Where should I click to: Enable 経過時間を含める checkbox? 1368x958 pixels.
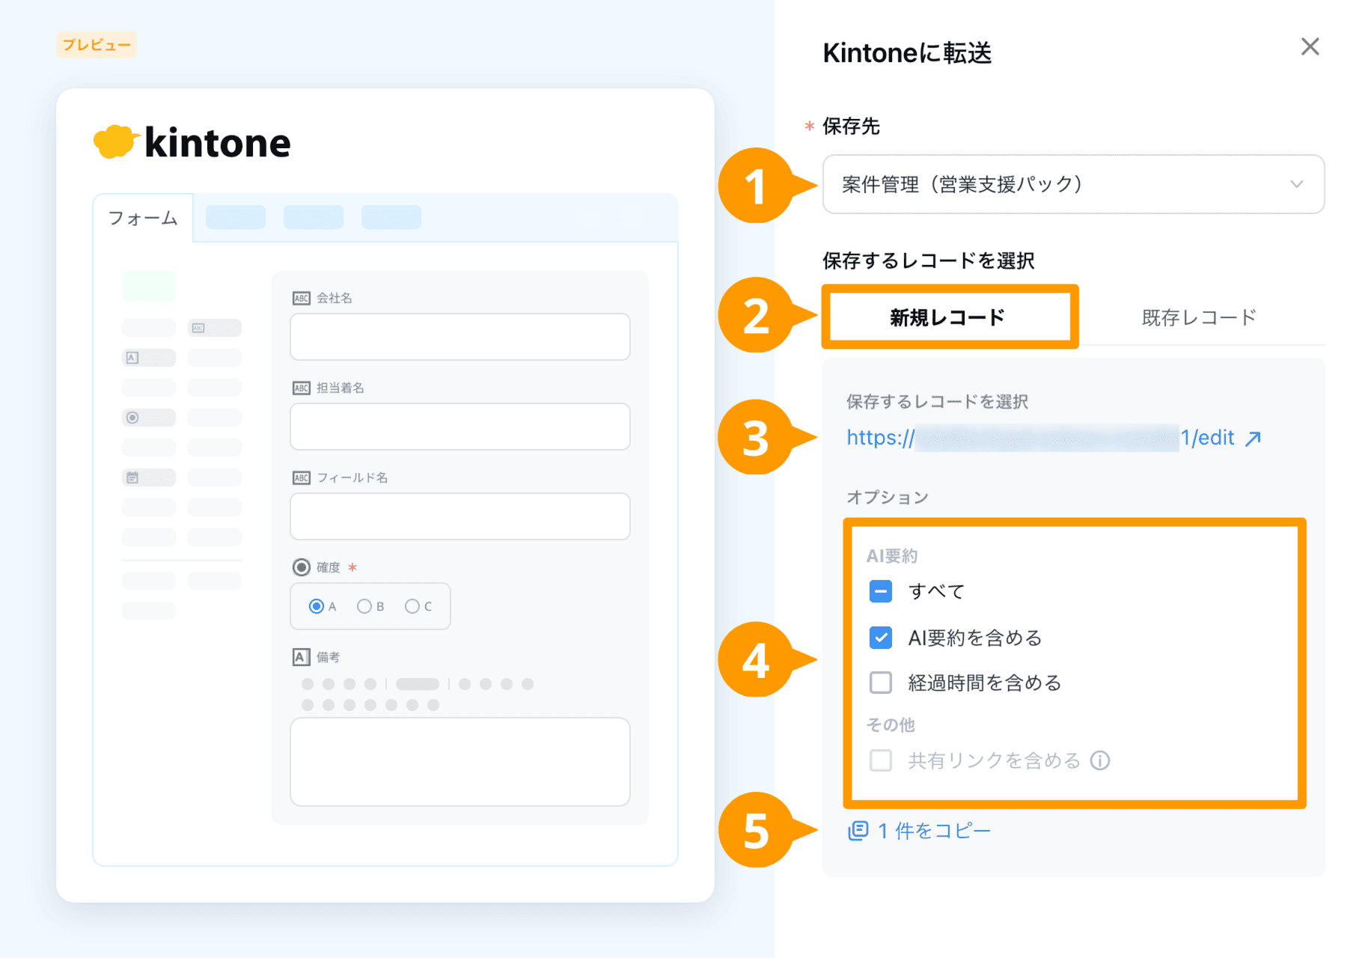point(881,683)
